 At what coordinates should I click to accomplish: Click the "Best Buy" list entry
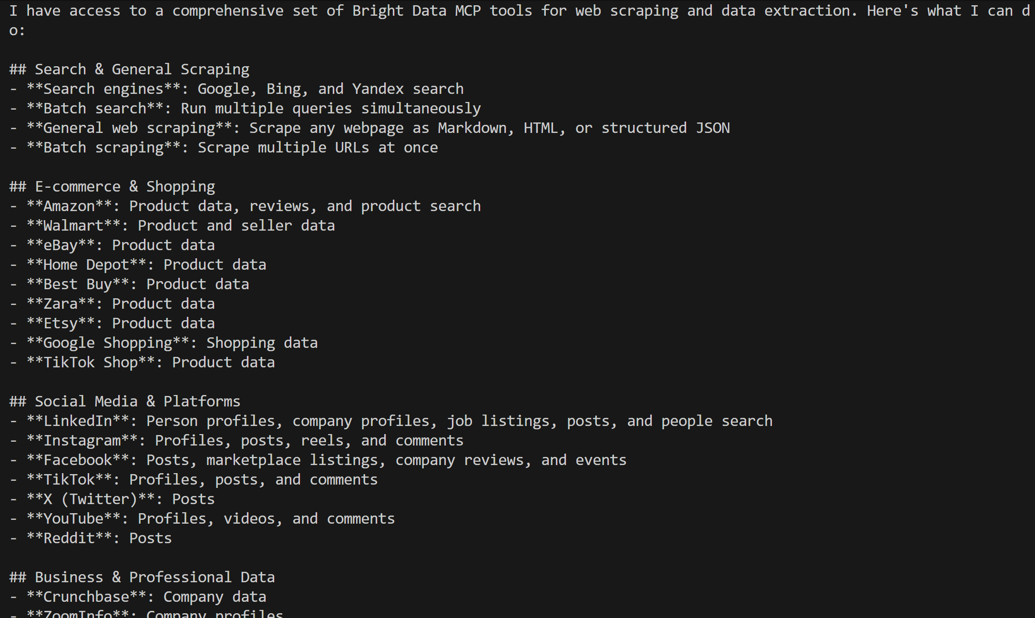click(77, 284)
